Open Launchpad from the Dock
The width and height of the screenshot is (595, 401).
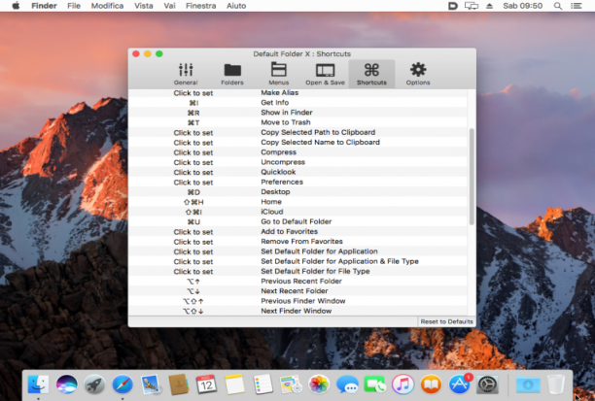click(94, 384)
